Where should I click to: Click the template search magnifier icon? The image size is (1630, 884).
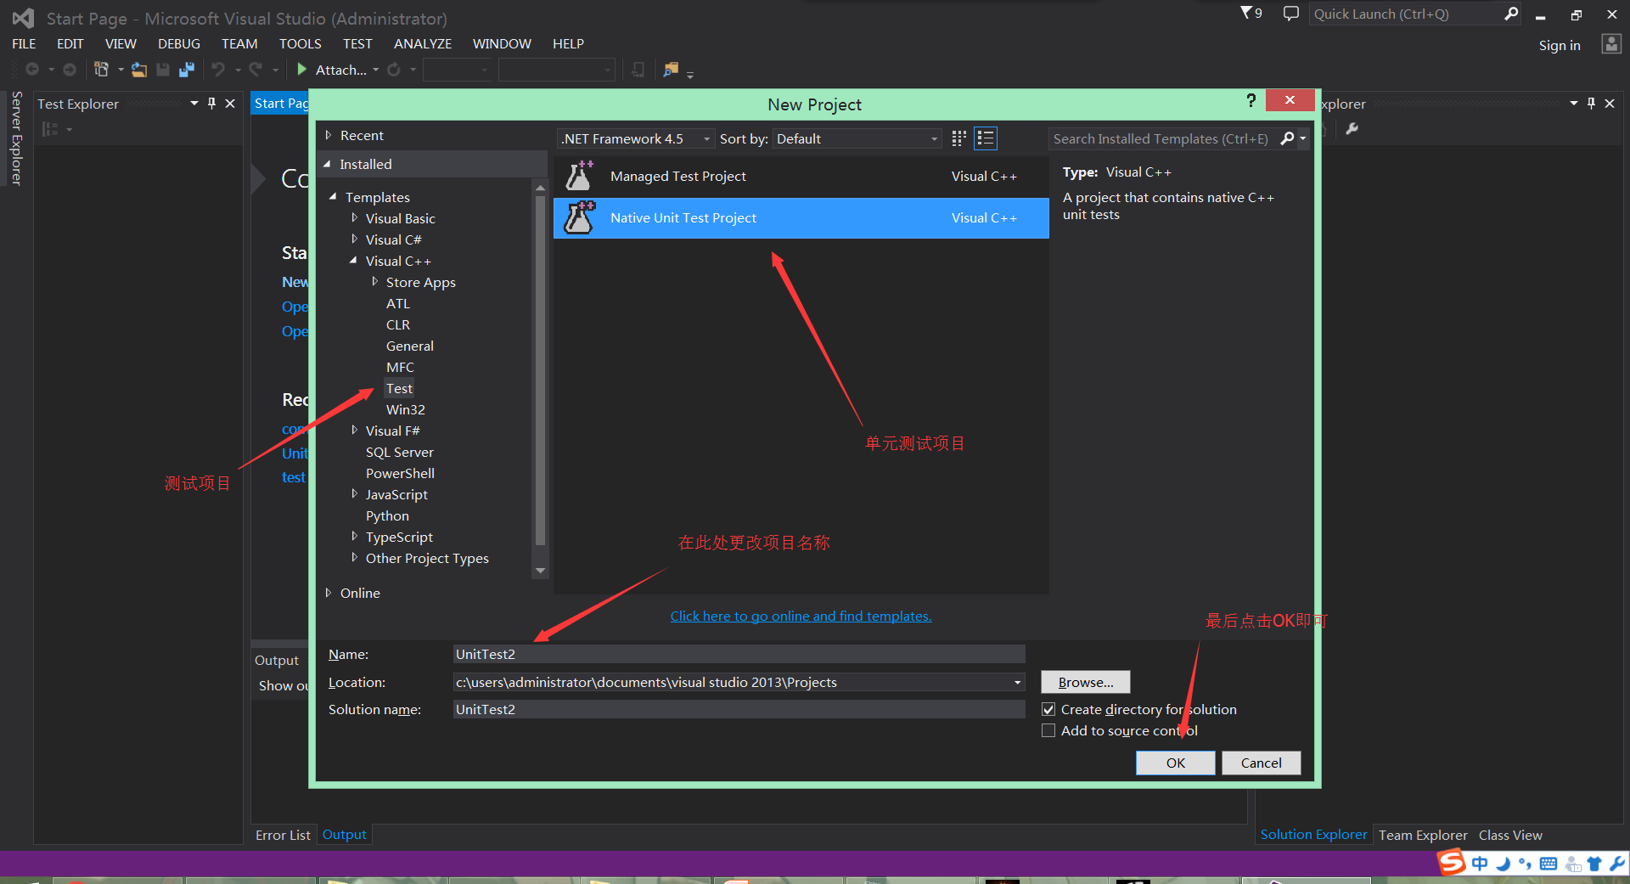(x=1288, y=138)
